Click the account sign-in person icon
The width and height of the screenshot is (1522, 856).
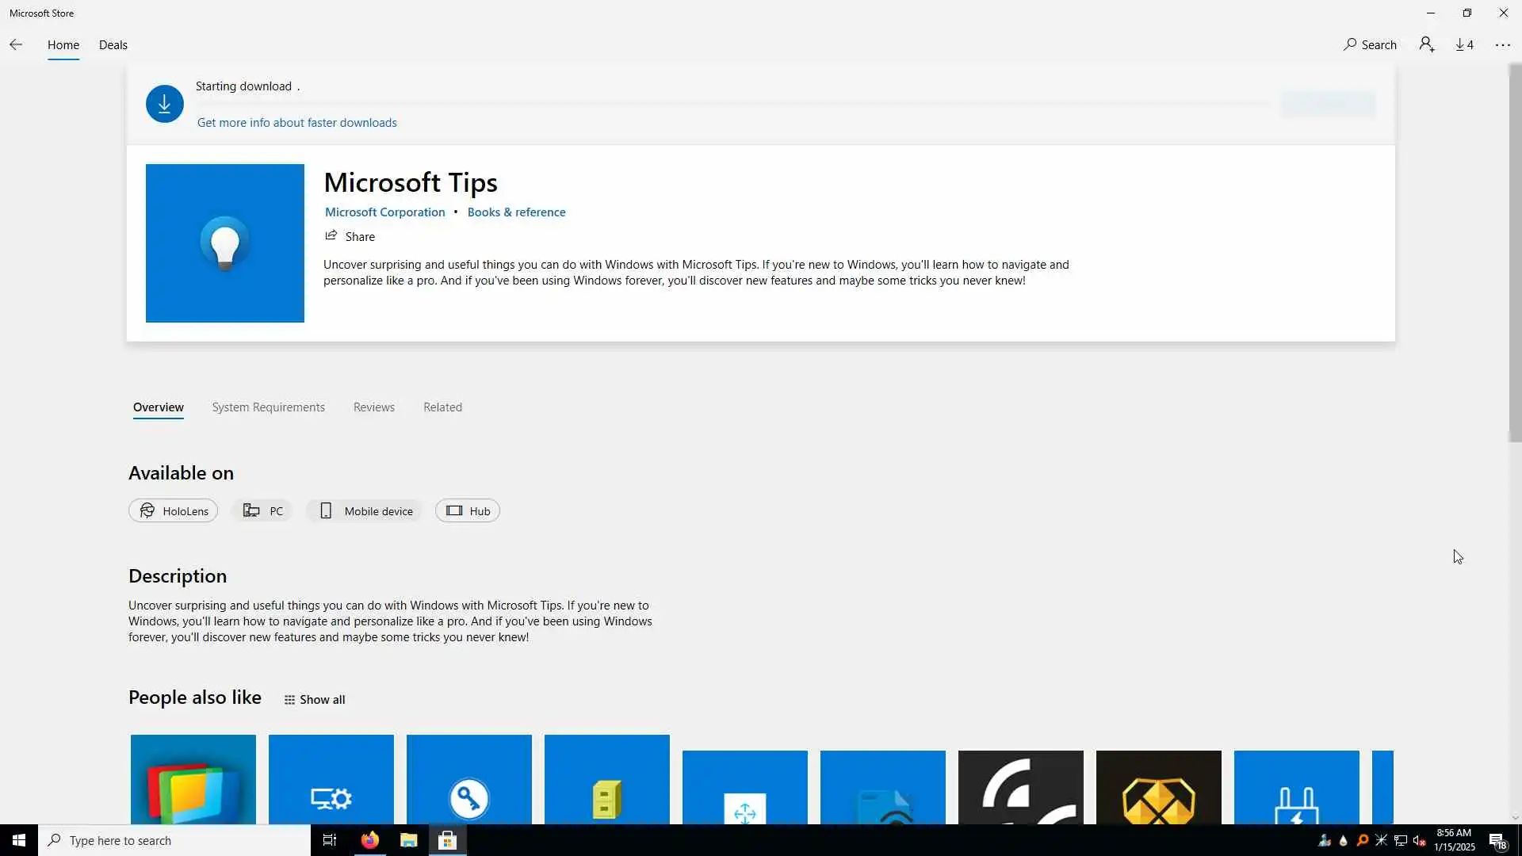(1427, 45)
